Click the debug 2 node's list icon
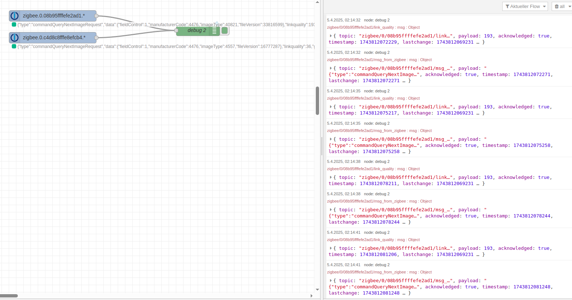Screen dimensions: 572x300 coord(214,31)
